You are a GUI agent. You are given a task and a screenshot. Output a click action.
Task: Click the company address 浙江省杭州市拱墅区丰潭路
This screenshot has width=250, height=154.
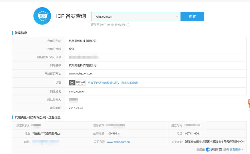click(x=215, y=142)
